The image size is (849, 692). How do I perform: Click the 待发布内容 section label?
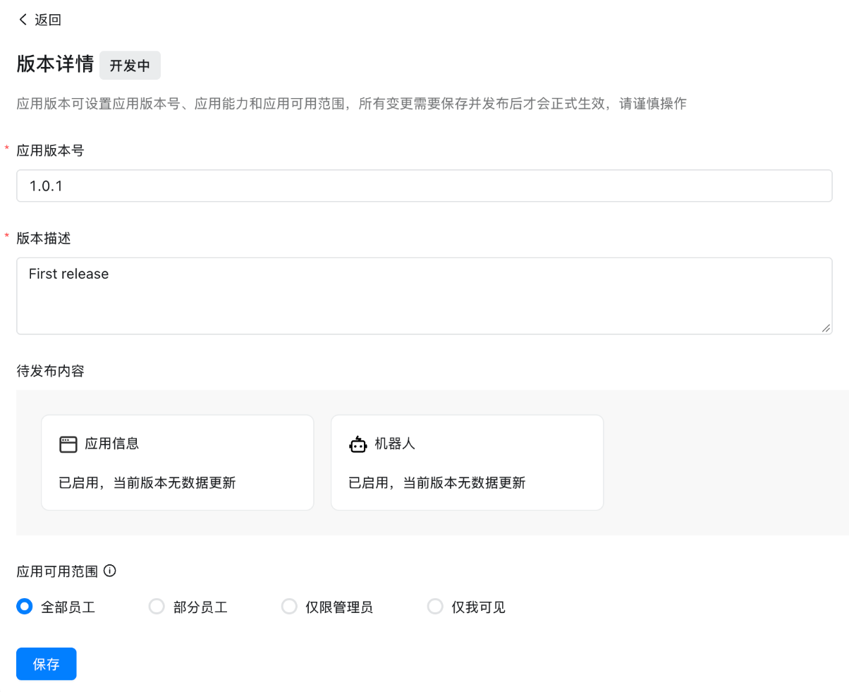[50, 370]
